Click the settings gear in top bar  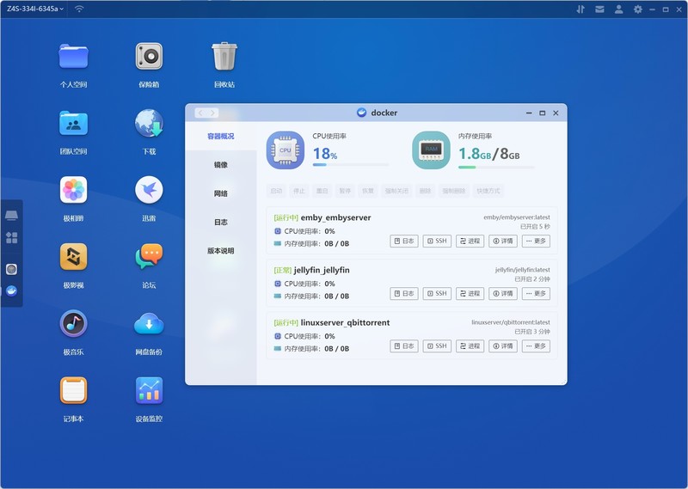click(x=638, y=9)
